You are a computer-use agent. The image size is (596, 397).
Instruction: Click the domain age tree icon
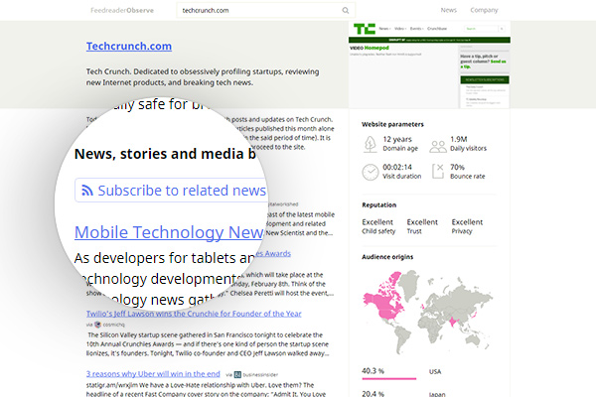point(370,145)
